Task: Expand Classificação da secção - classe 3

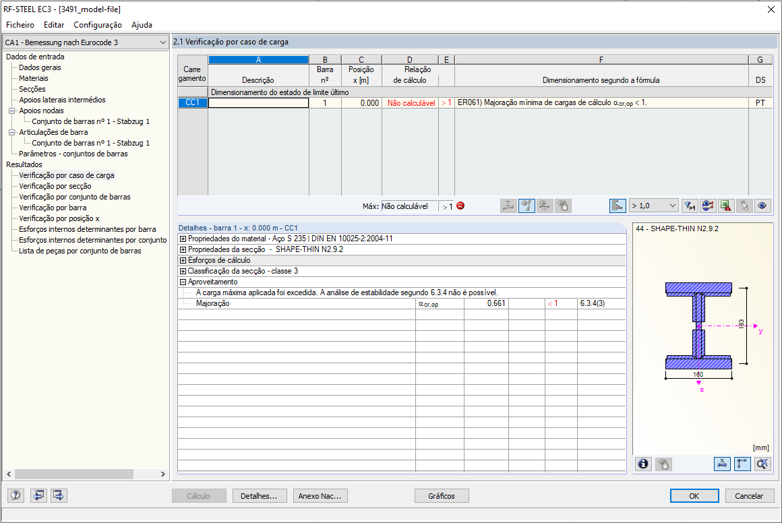Action: (x=183, y=271)
